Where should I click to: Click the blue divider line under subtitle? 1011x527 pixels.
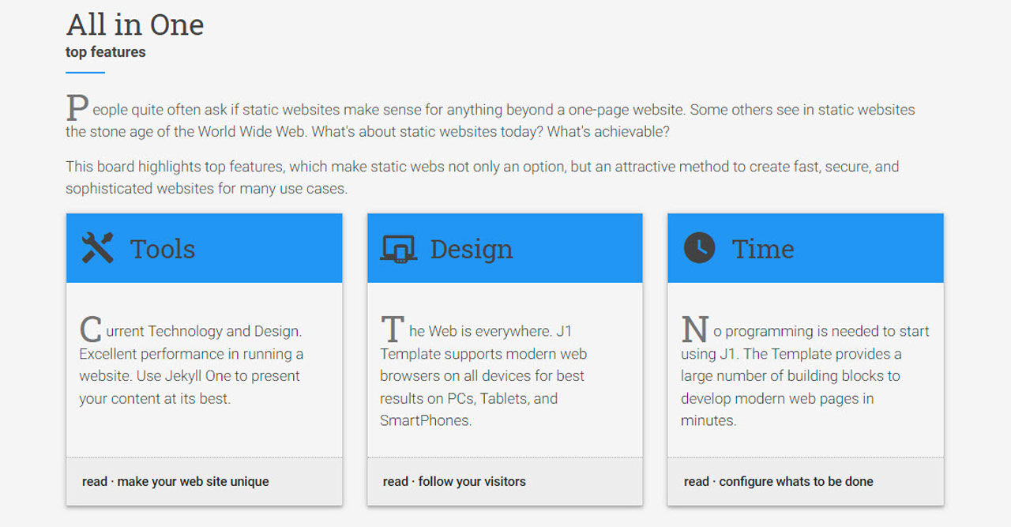point(85,73)
